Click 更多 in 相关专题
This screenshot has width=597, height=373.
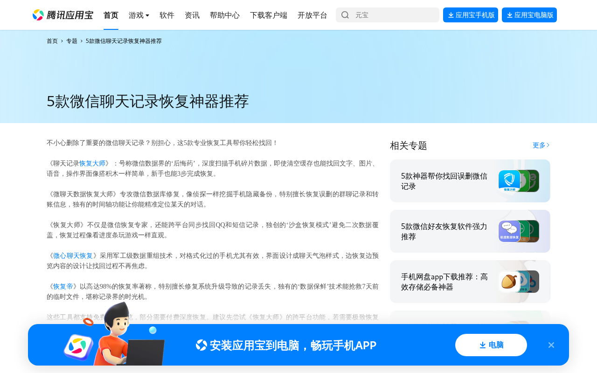point(541,145)
